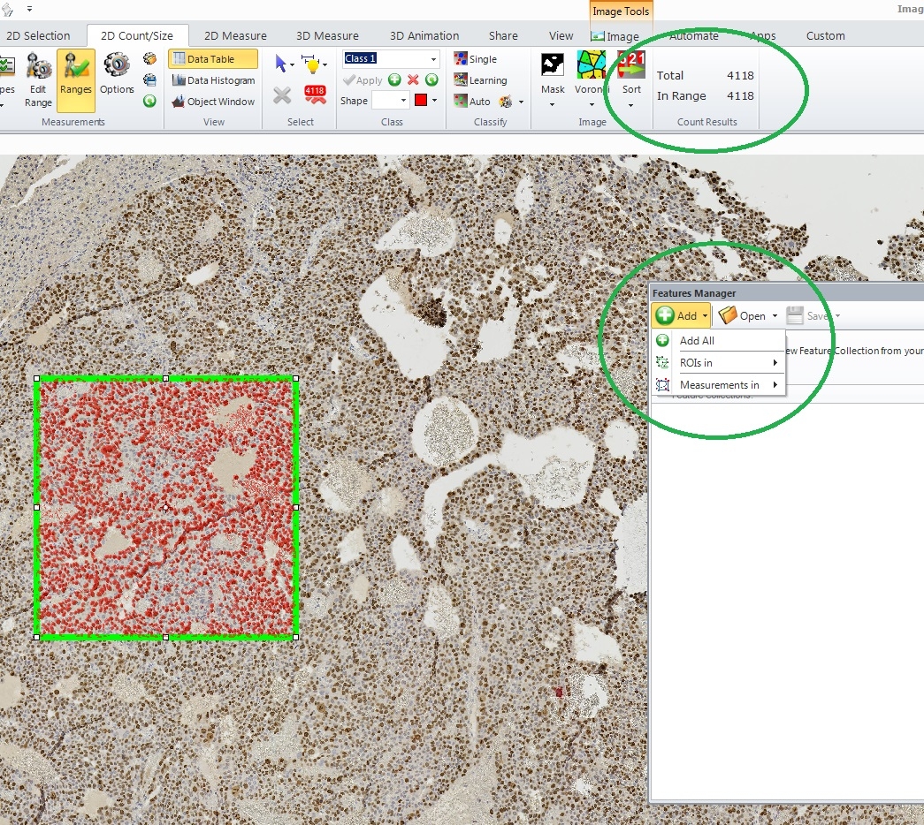Open the Share tab
This screenshot has width=924, height=825.
[503, 36]
